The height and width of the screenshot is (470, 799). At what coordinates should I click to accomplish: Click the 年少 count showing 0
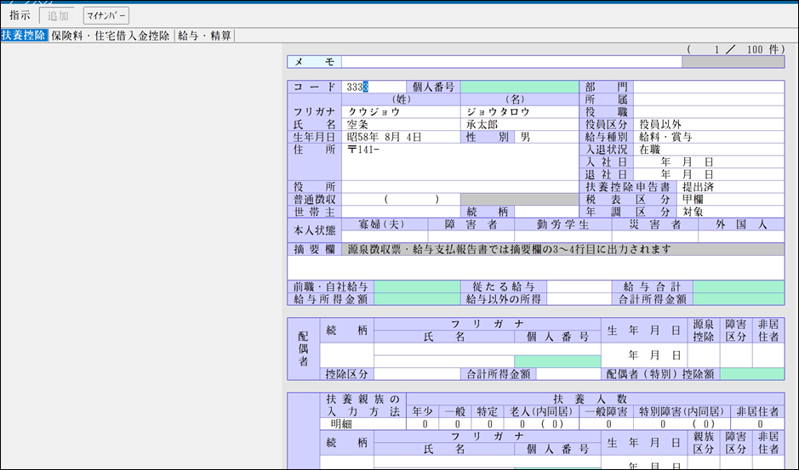coord(423,424)
